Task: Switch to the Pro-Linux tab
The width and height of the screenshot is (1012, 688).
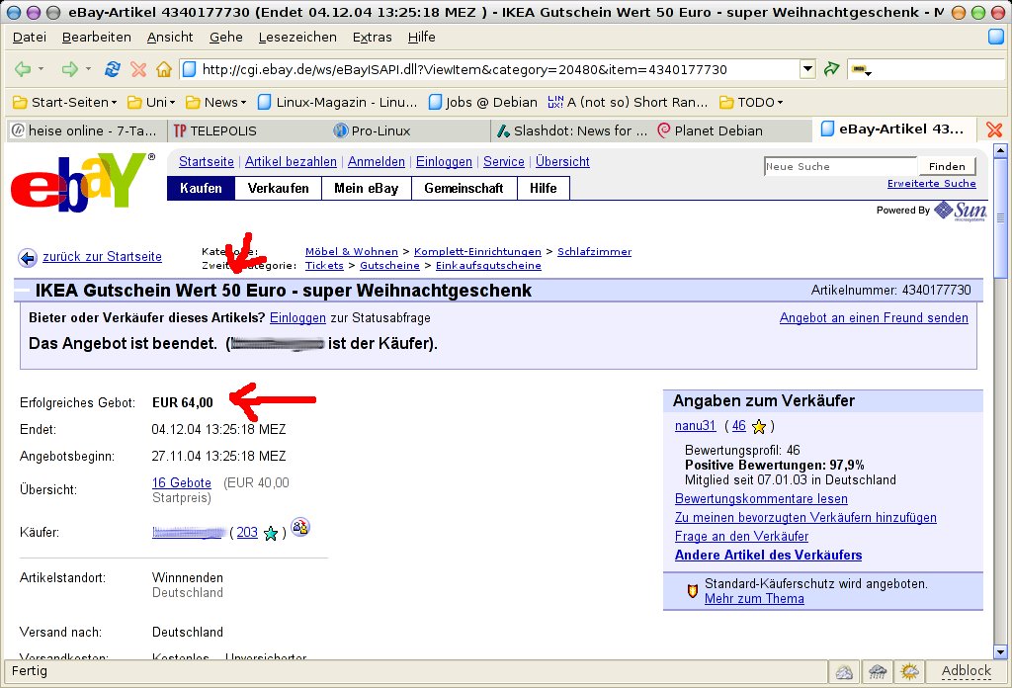Action: click(409, 131)
